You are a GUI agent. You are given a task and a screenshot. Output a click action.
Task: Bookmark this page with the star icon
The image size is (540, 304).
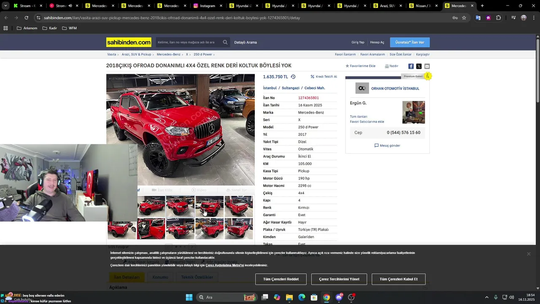coord(464,18)
